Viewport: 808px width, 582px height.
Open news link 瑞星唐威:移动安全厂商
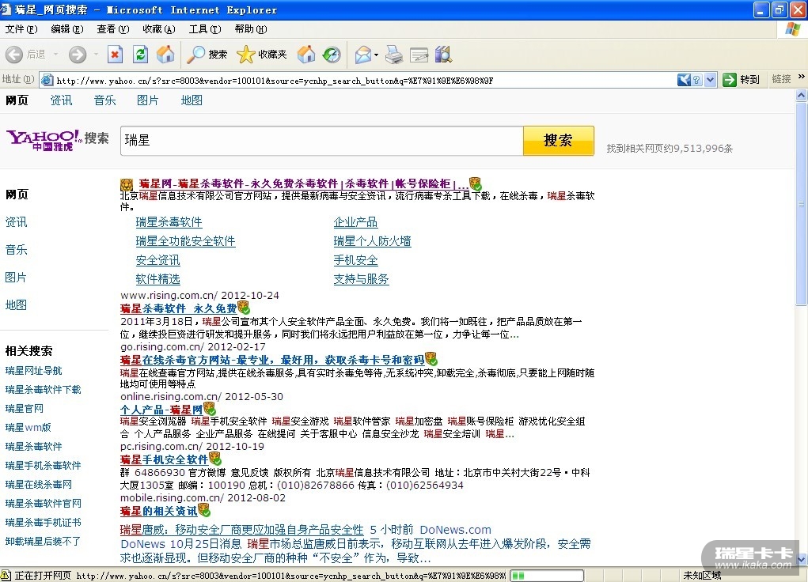(x=241, y=530)
